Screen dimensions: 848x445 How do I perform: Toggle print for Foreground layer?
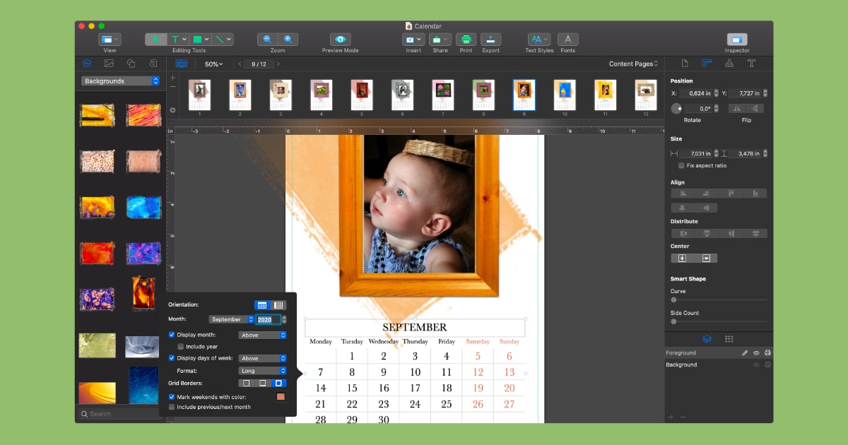click(x=767, y=352)
